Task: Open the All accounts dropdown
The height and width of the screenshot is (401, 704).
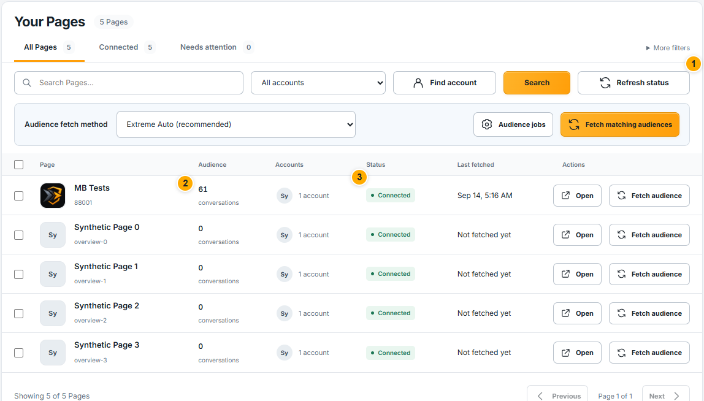Action: (318, 83)
